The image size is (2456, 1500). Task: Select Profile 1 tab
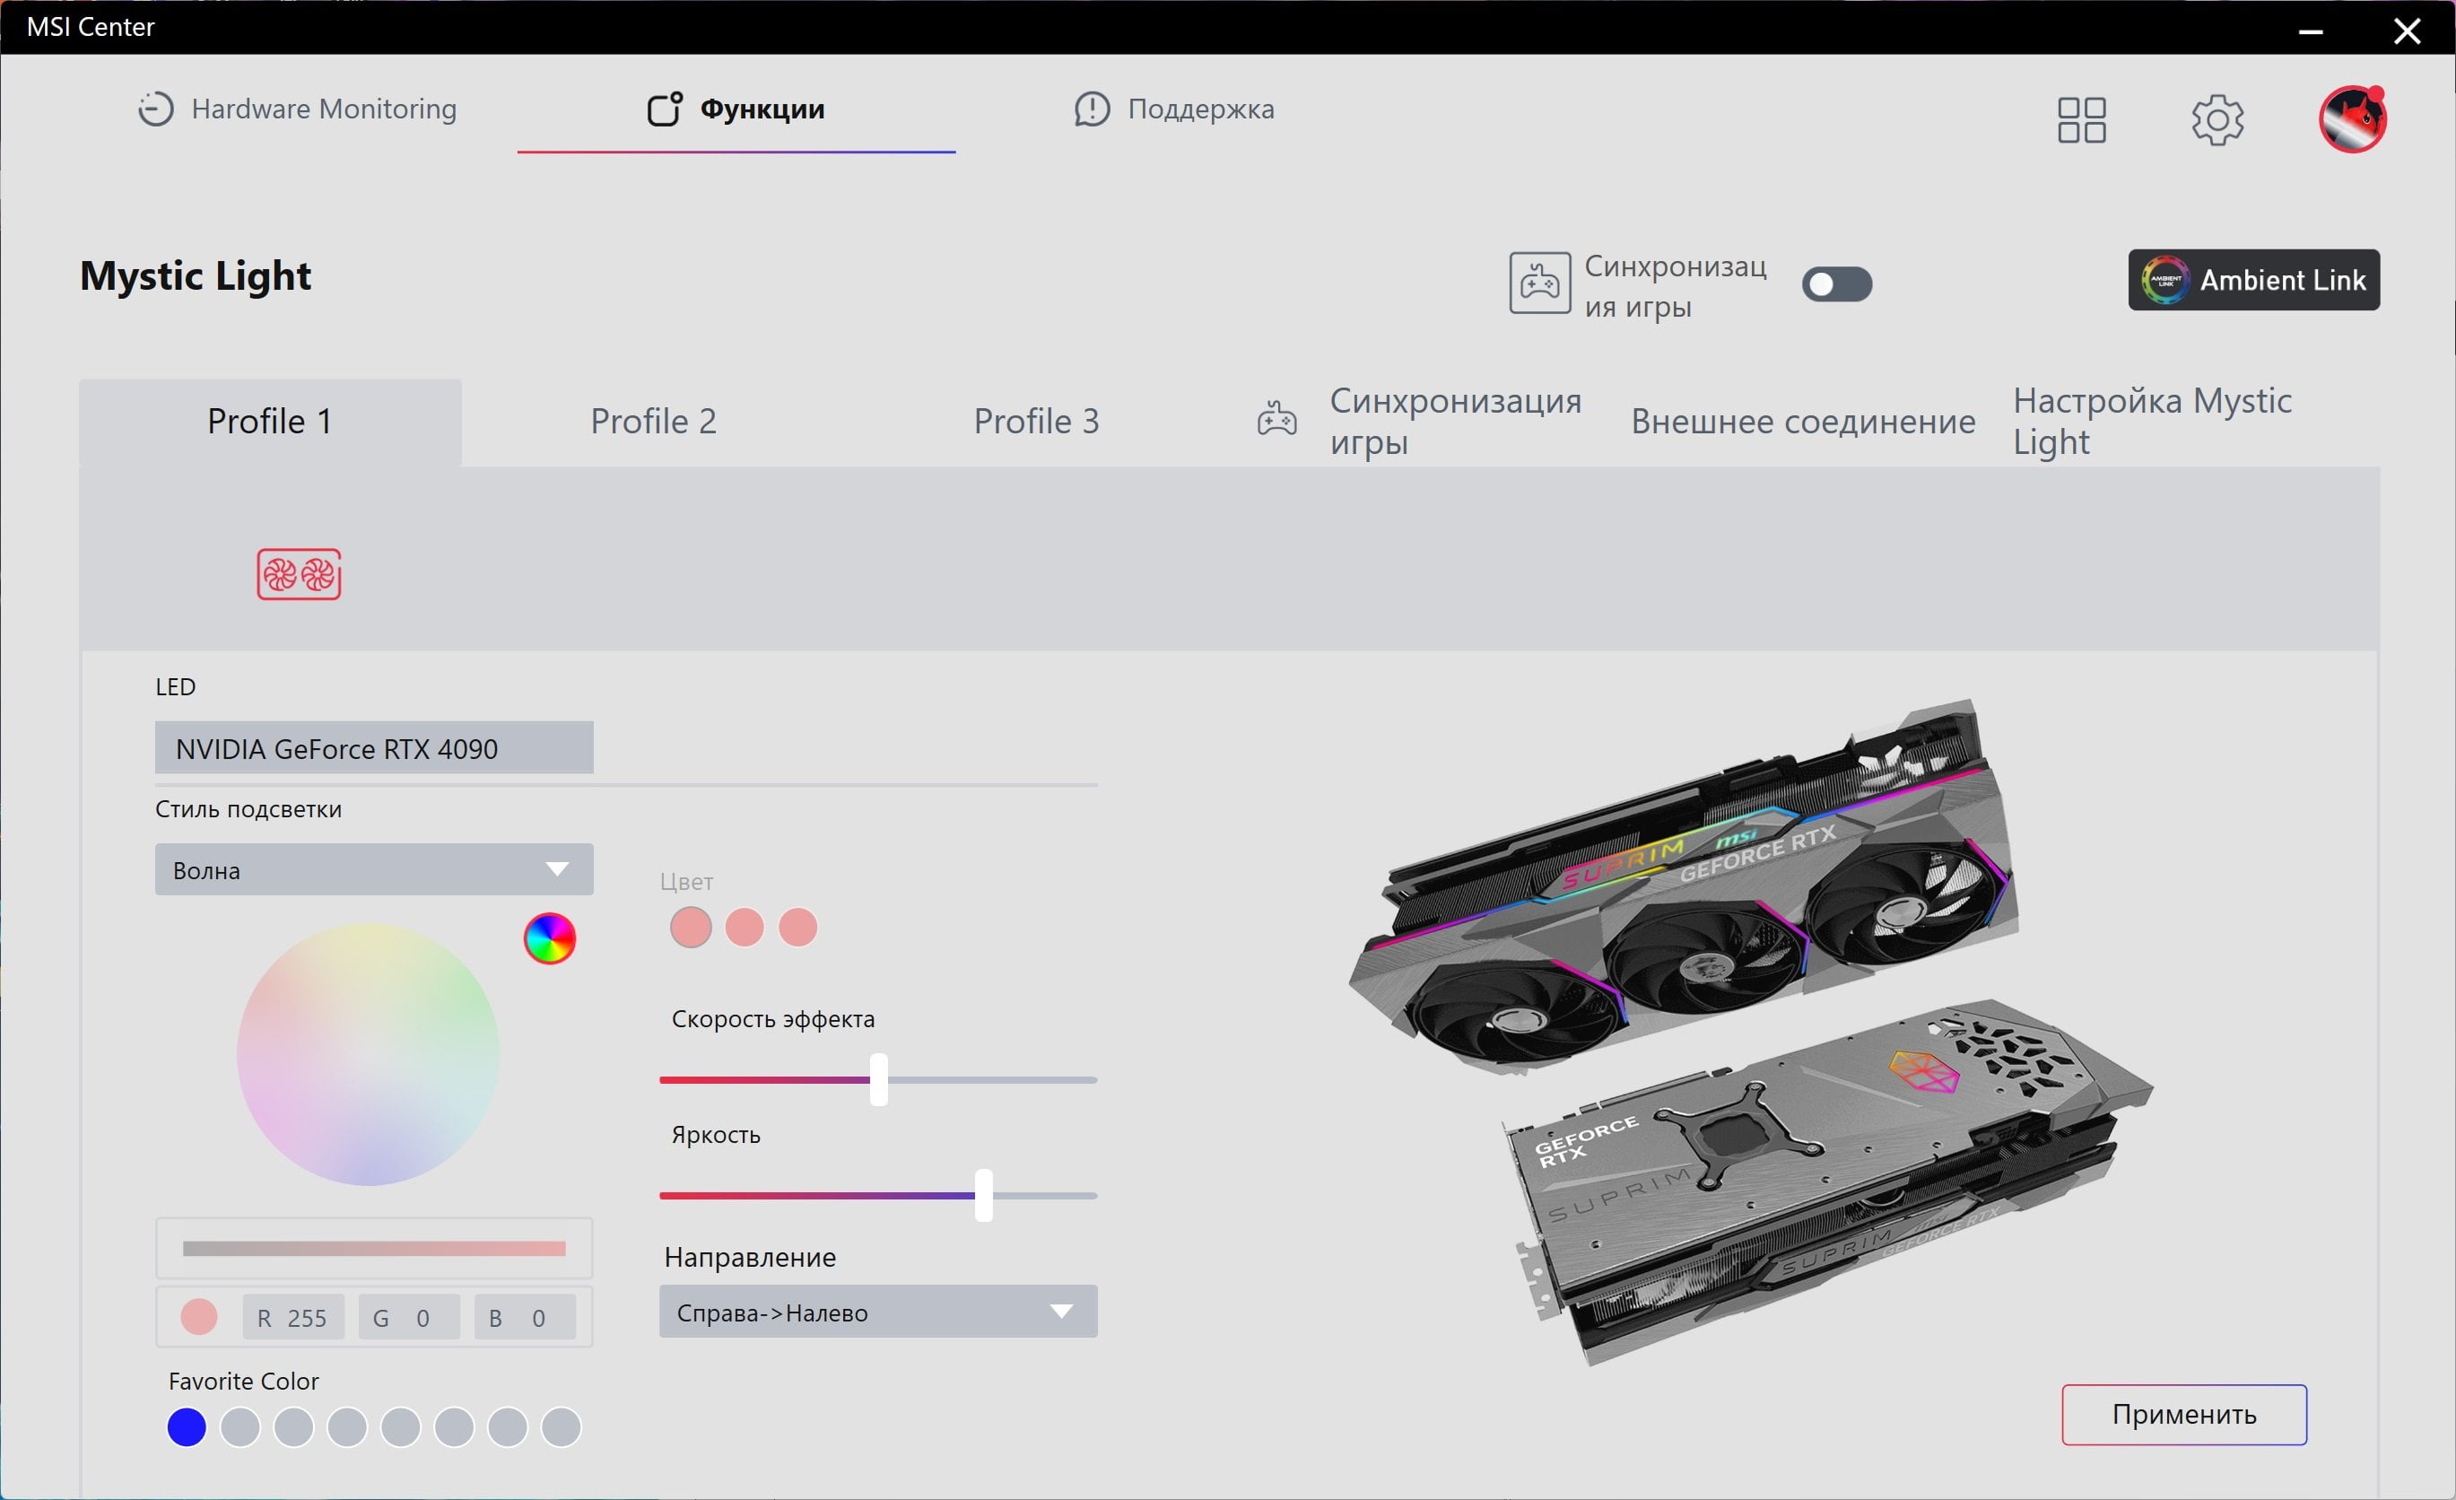[270, 422]
